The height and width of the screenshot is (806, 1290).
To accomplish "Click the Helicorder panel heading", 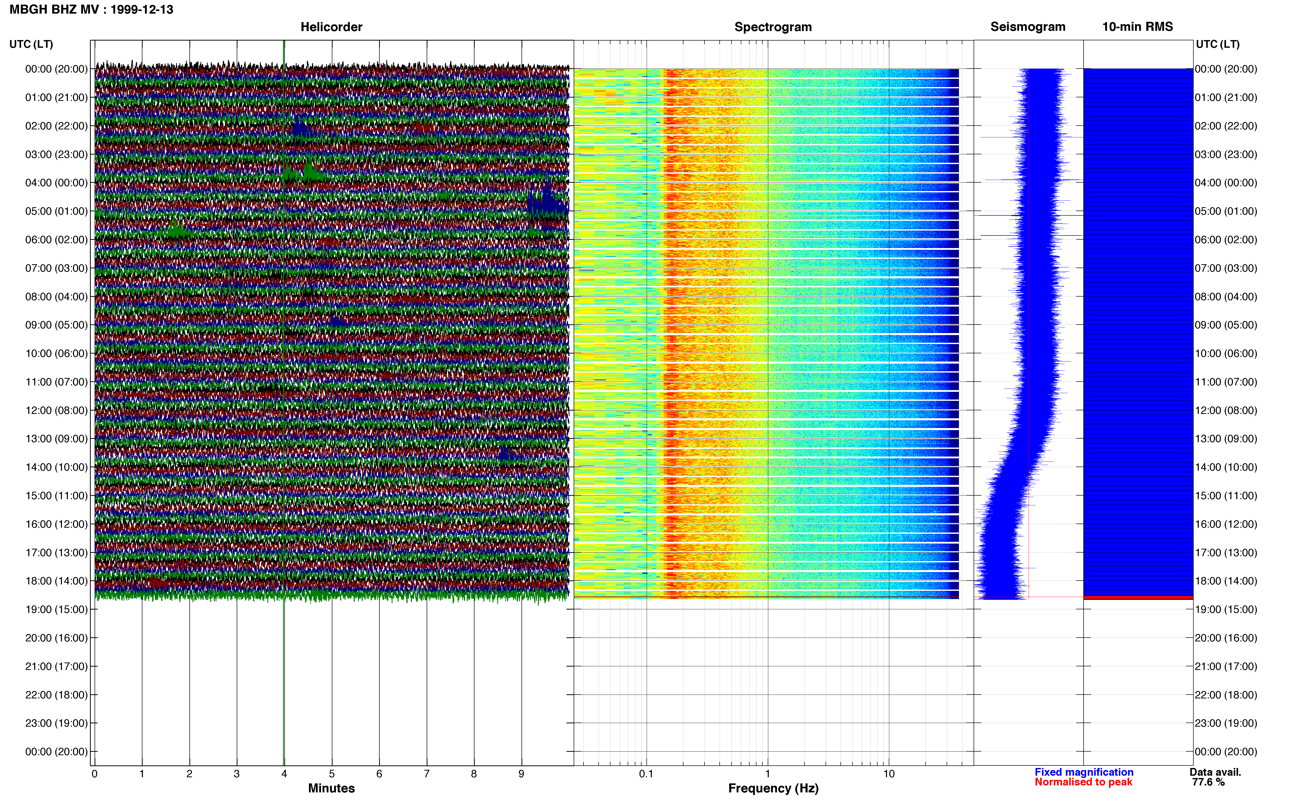I will pyautogui.click(x=331, y=27).
